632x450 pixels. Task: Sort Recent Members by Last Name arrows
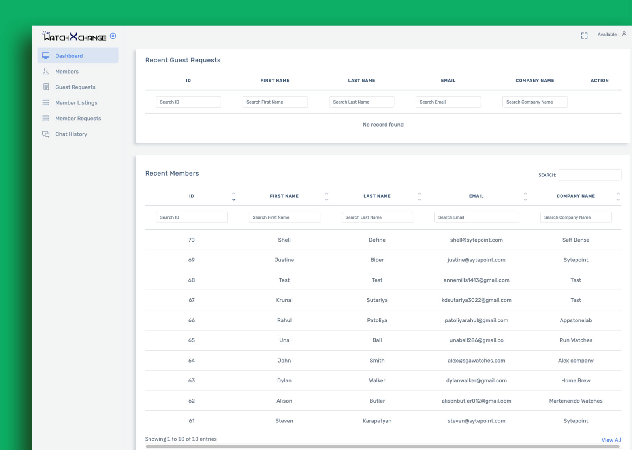[x=419, y=197]
